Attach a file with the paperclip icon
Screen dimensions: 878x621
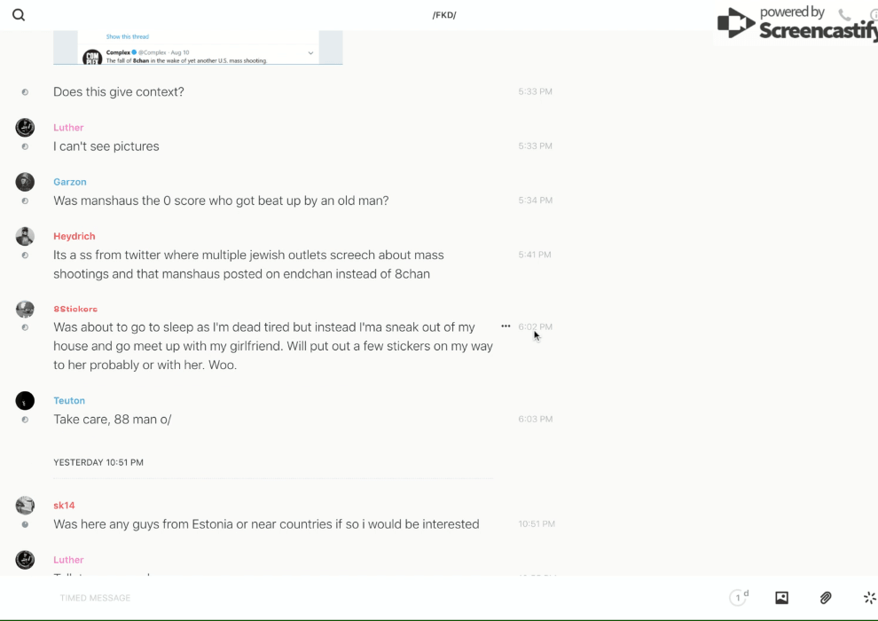(826, 598)
